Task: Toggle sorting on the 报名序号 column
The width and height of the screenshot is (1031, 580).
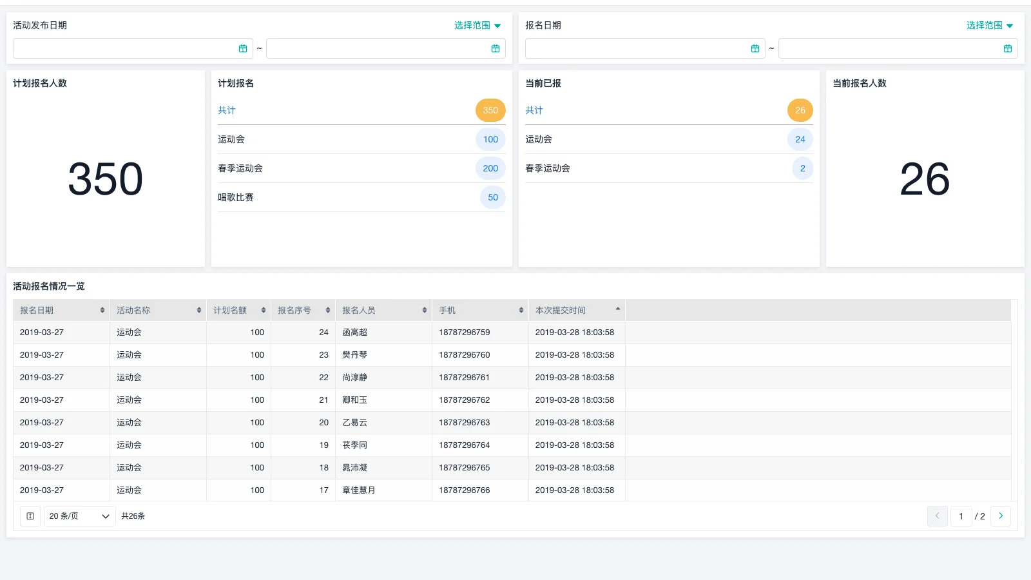Action: [x=327, y=310]
